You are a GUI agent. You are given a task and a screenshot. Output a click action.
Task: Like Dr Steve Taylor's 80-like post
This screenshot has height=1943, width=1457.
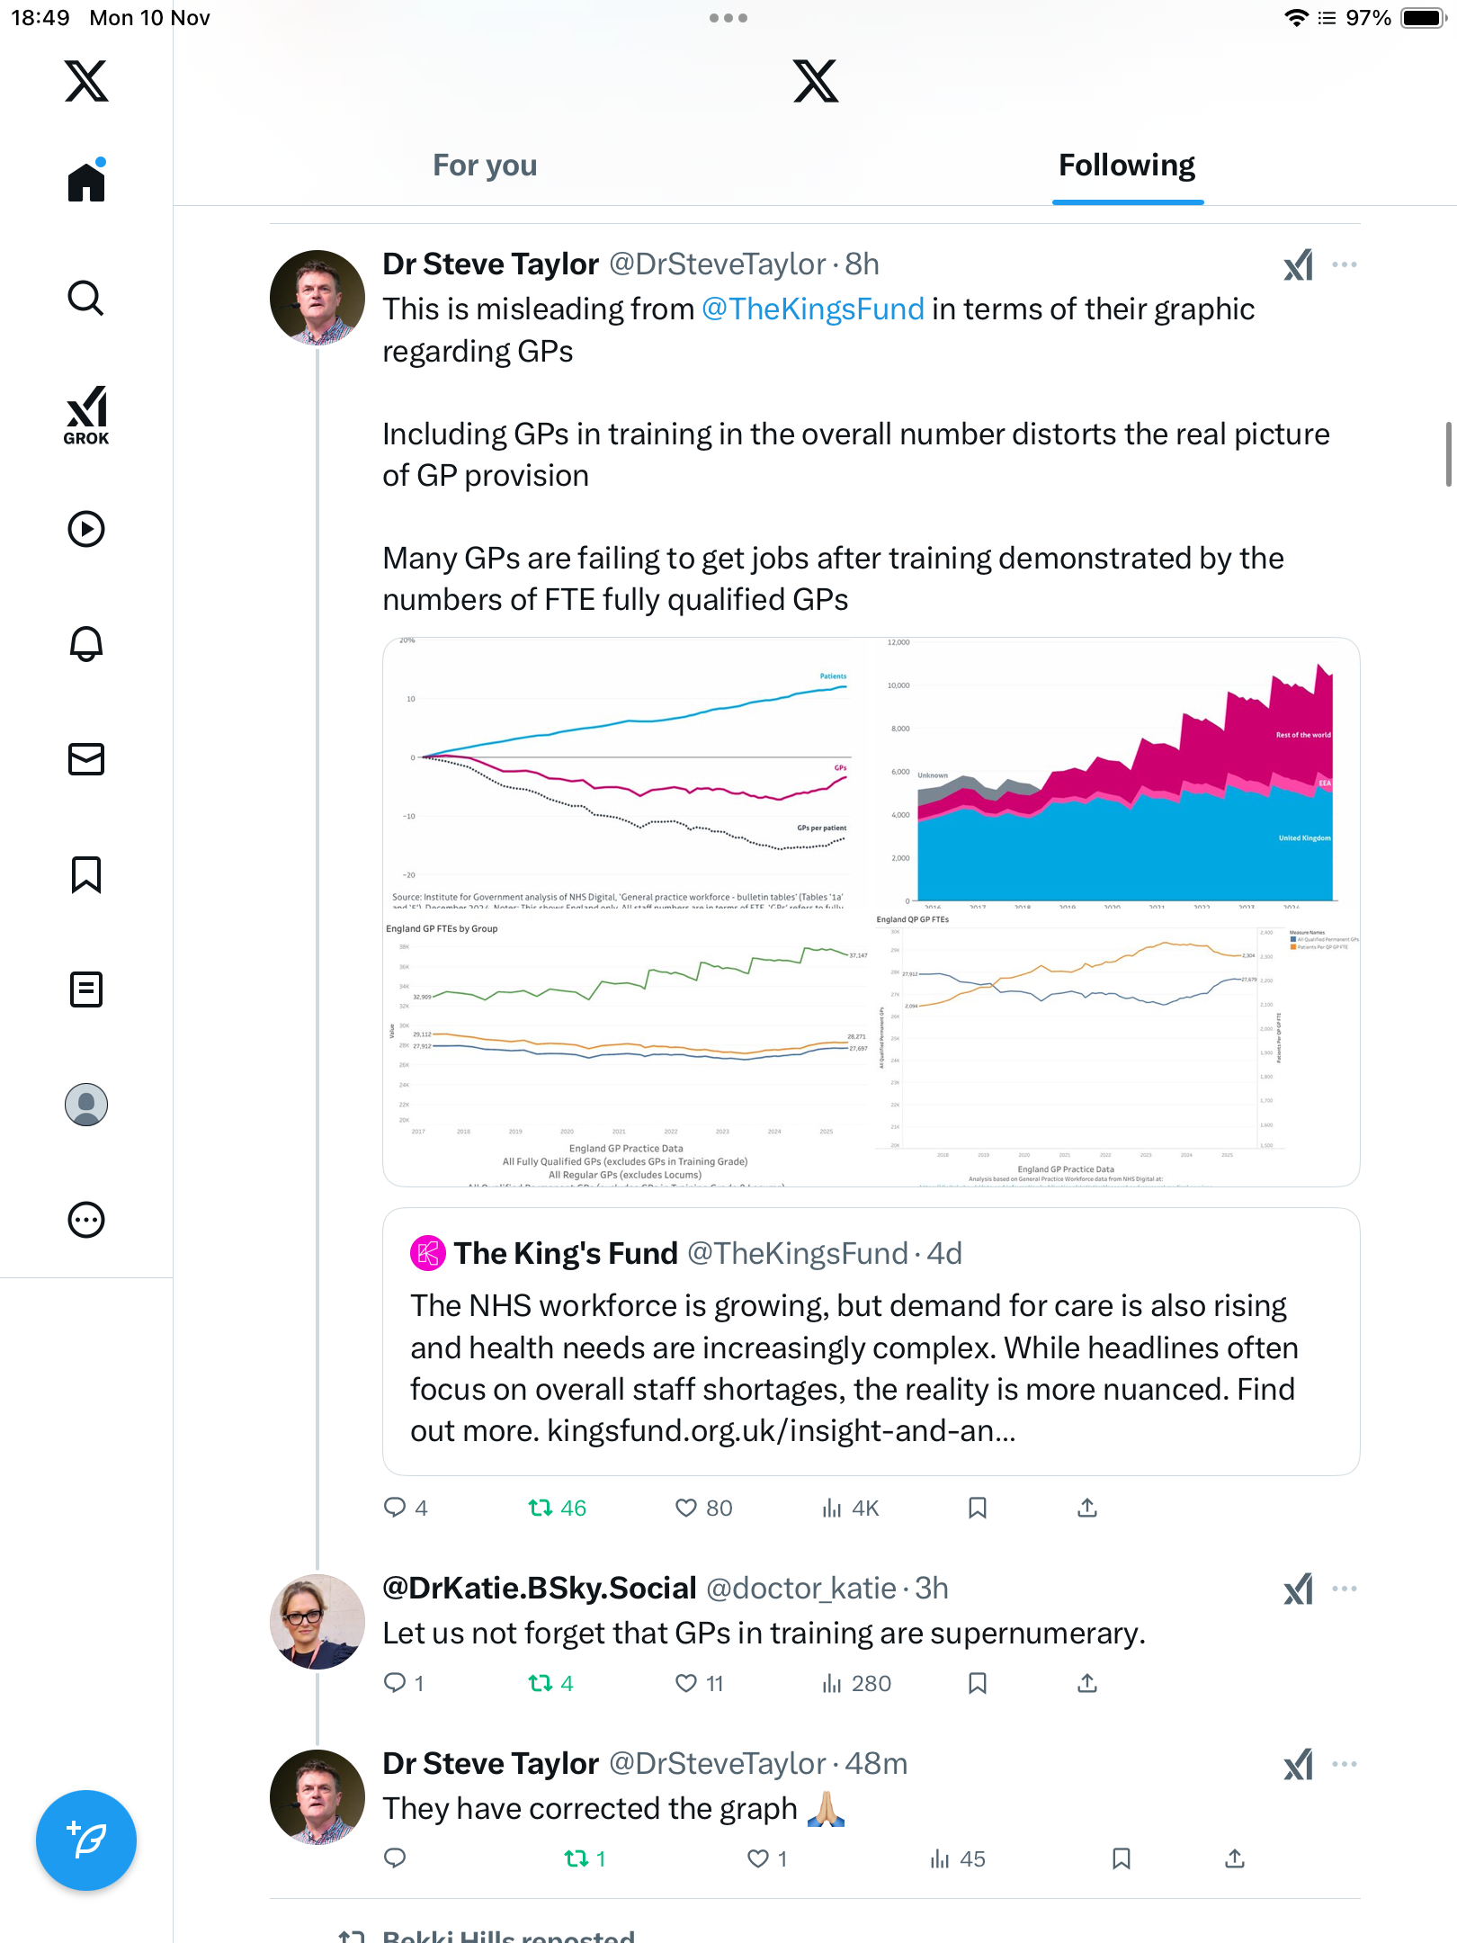tap(686, 1508)
